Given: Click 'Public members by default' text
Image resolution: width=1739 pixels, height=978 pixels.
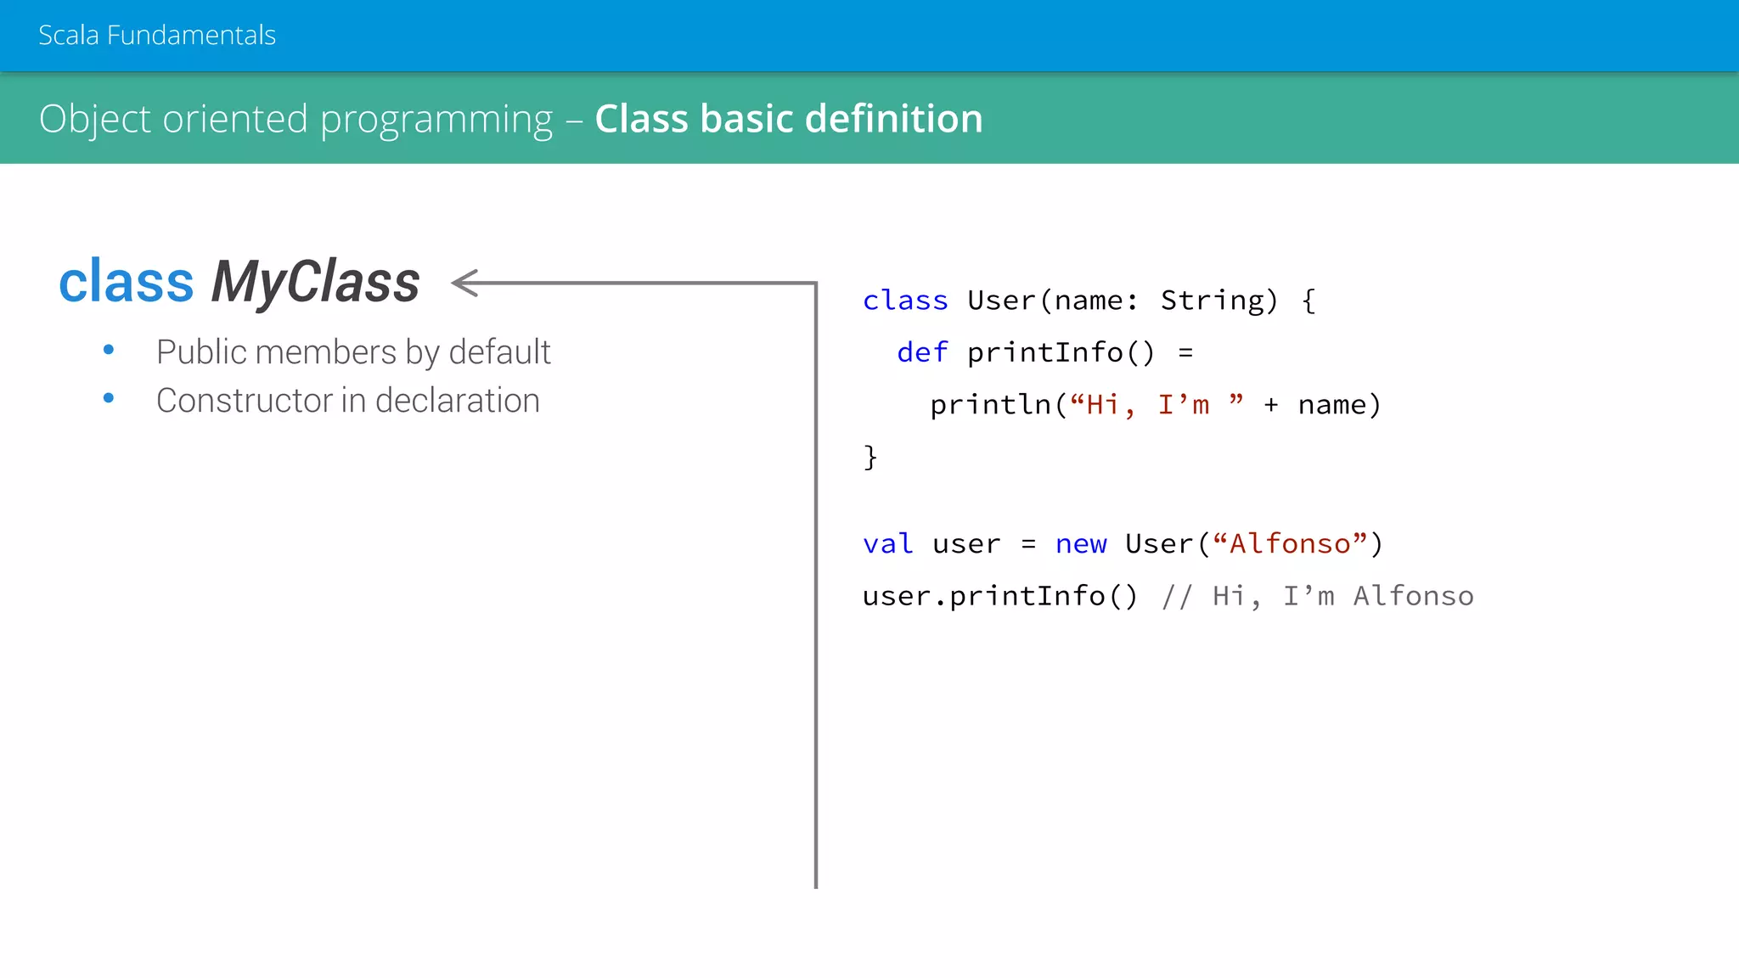Looking at the screenshot, I should (x=353, y=351).
